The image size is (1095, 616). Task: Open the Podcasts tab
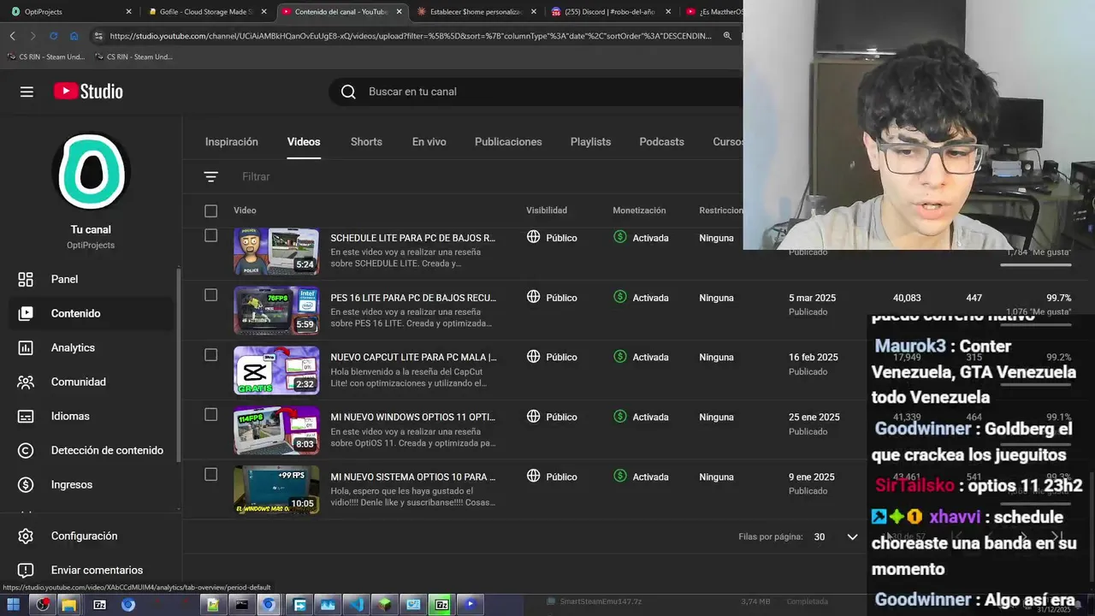661,142
